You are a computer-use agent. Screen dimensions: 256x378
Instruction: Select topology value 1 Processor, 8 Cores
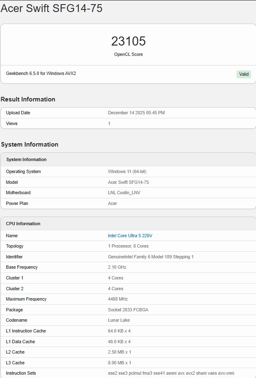pos(128,246)
